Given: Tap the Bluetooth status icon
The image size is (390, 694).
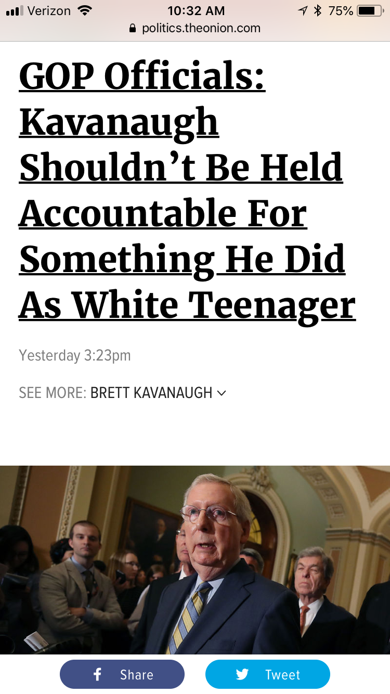Looking at the screenshot, I should tap(318, 10).
